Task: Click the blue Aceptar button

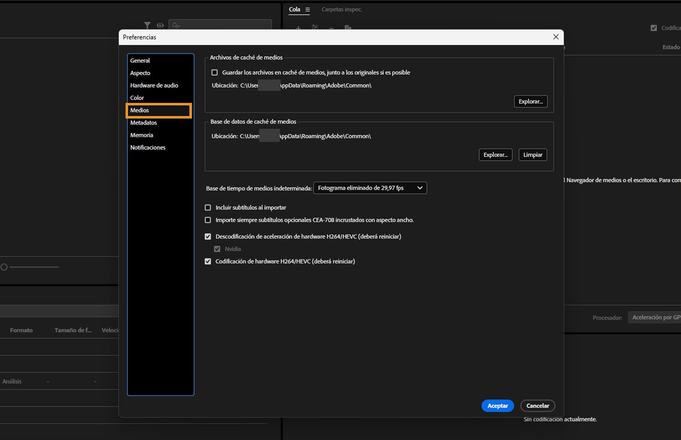Action: (x=497, y=406)
